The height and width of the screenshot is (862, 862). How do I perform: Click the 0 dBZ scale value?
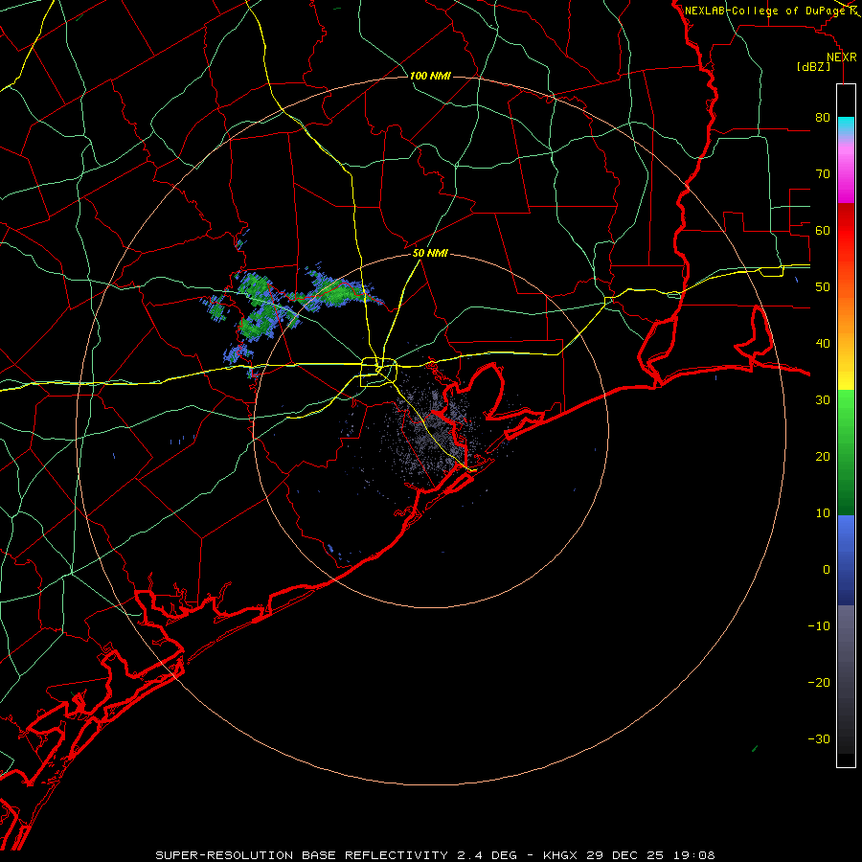[x=827, y=570]
